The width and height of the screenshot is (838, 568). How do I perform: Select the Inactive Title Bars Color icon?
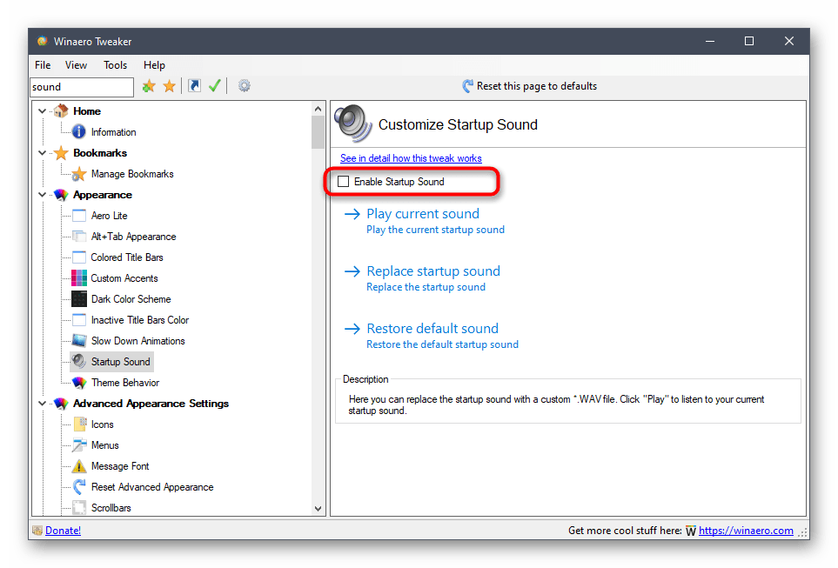pos(79,319)
